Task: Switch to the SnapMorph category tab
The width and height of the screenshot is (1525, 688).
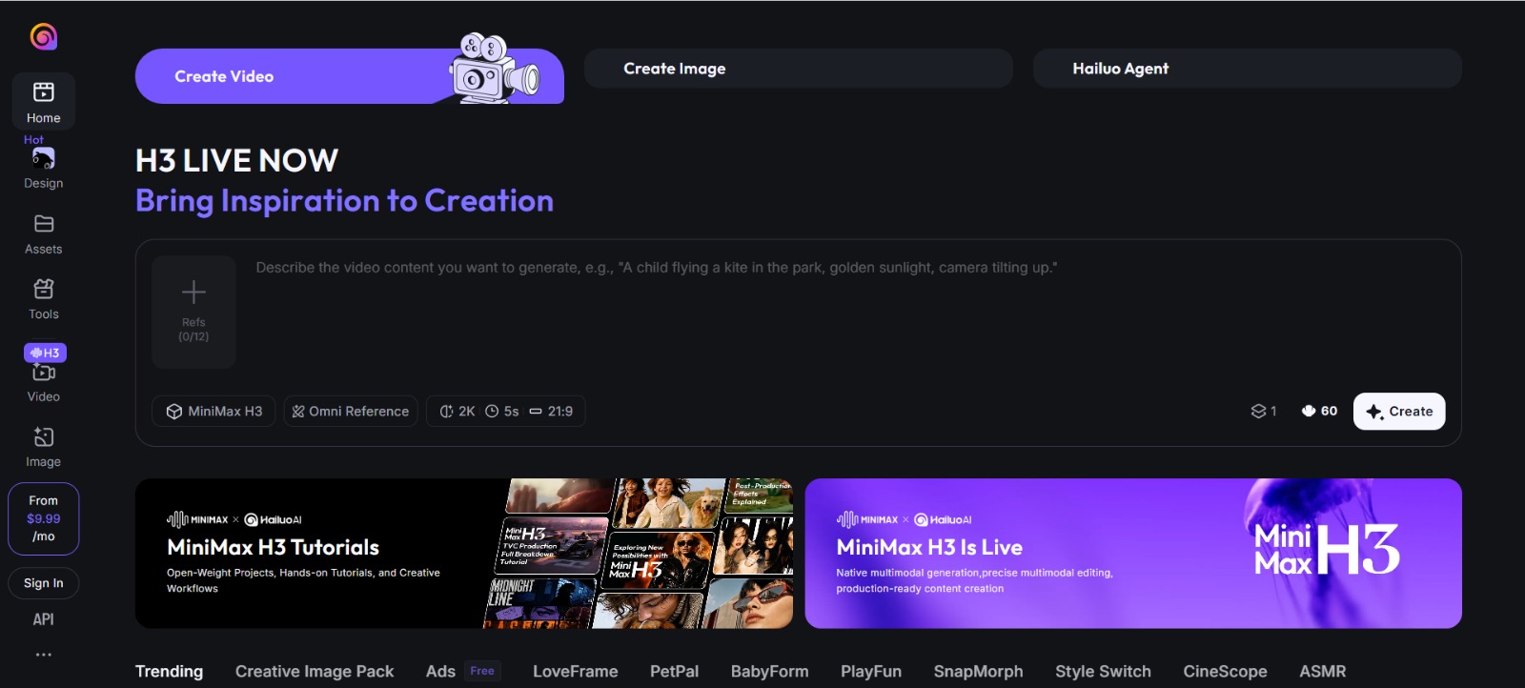Action: pos(979,671)
